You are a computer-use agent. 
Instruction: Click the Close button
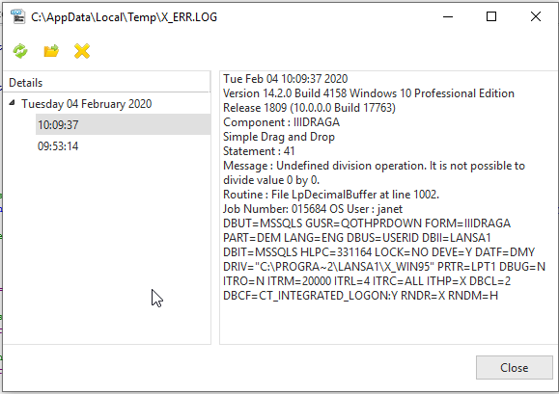pos(514,367)
